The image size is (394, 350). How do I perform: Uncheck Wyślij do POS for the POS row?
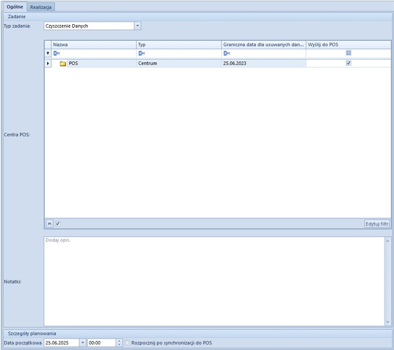[348, 63]
